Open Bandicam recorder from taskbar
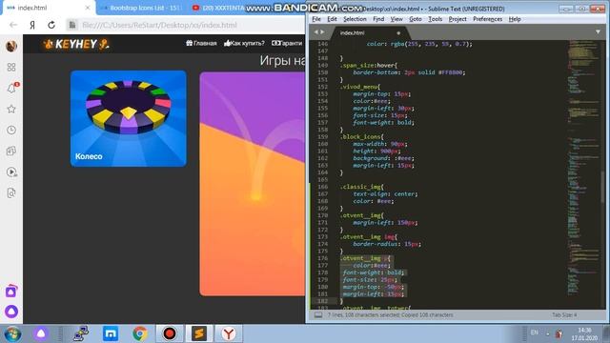The width and height of the screenshot is (610, 343). (x=170, y=333)
